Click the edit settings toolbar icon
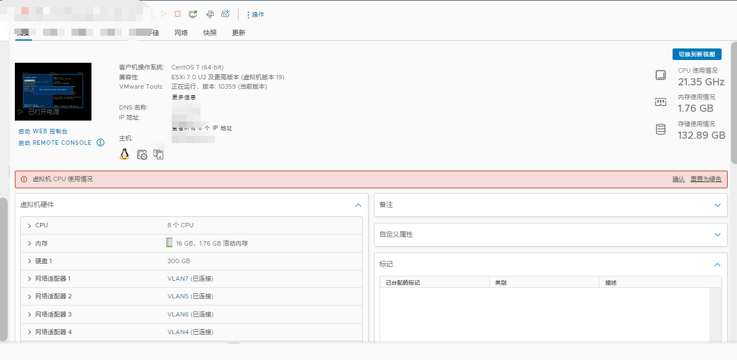The height and width of the screenshot is (360, 737). [209, 14]
